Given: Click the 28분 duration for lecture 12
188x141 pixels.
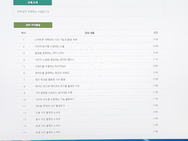Looking at the screenshot, I should click(155, 112).
